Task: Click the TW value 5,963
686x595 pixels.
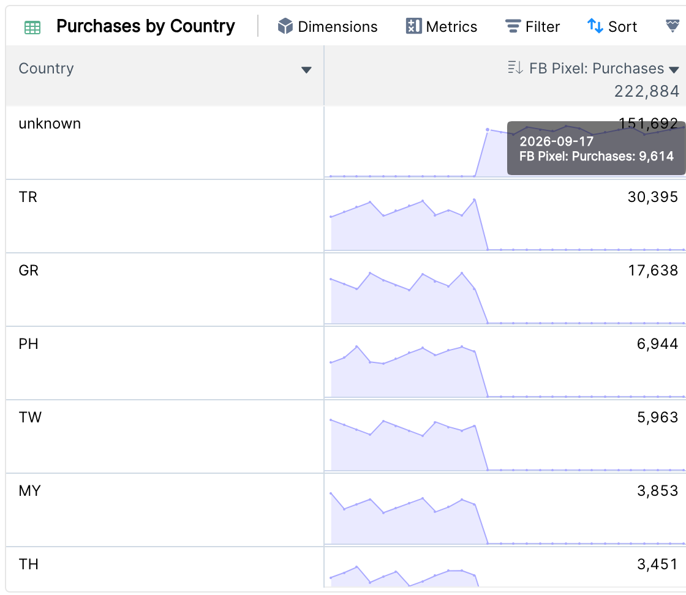Action: tap(657, 417)
